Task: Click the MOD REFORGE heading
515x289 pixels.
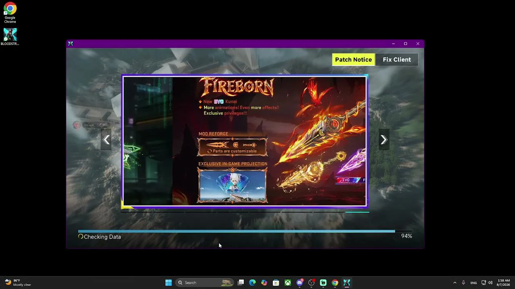Action: point(213,134)
